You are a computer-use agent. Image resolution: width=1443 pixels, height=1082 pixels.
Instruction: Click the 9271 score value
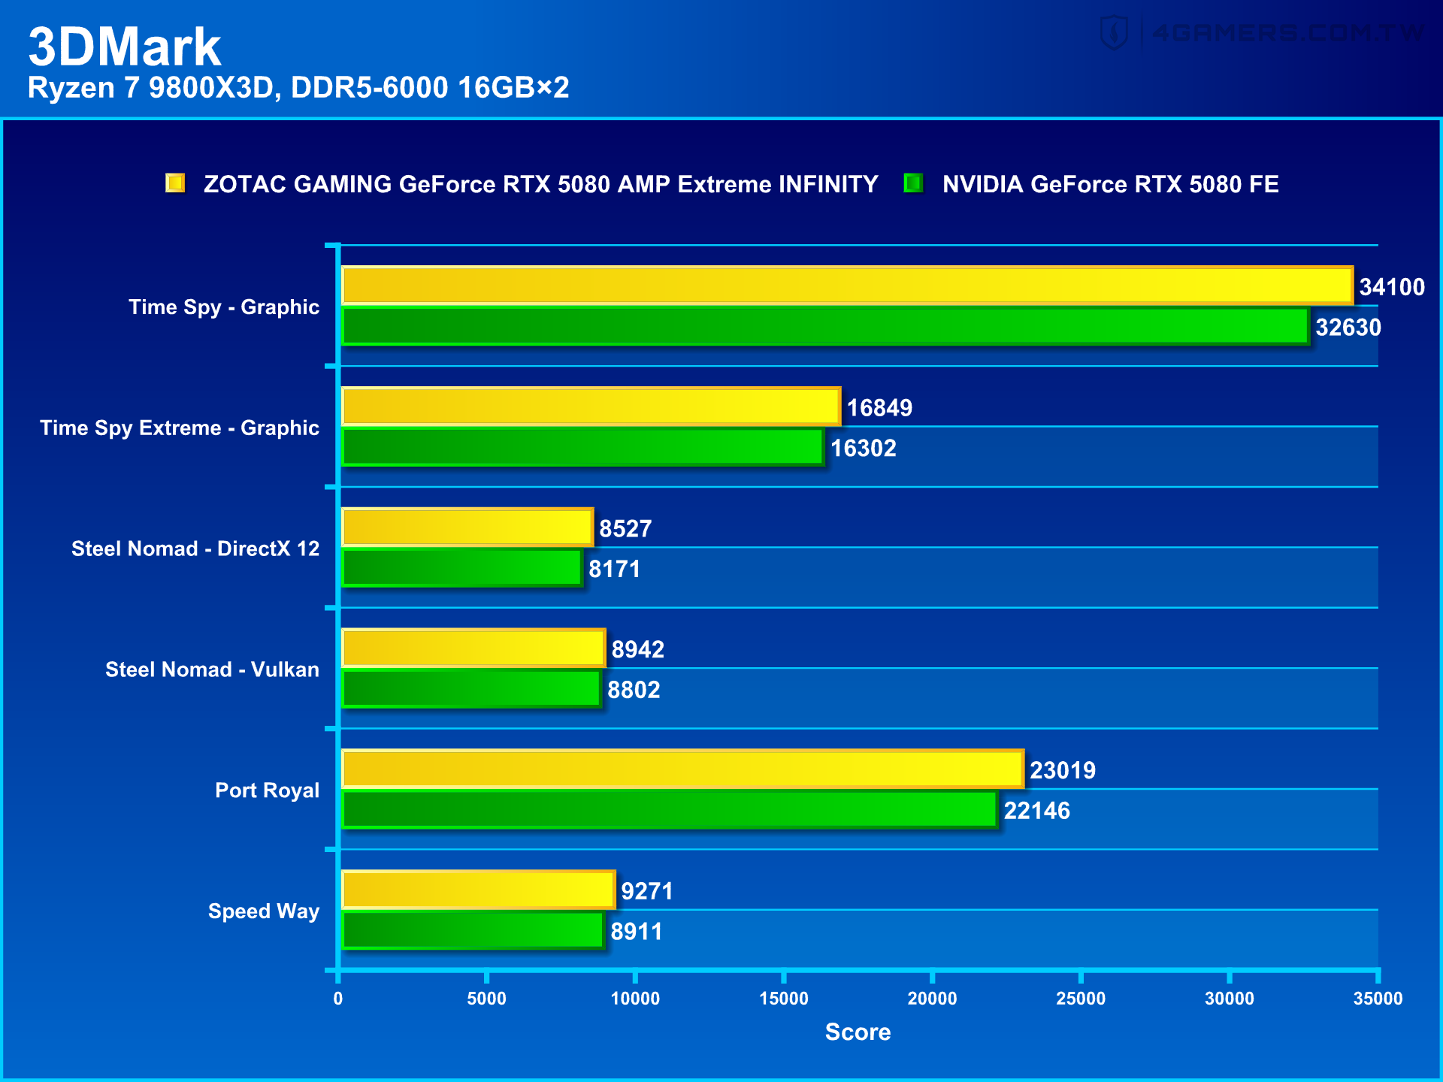click(647, 892)
